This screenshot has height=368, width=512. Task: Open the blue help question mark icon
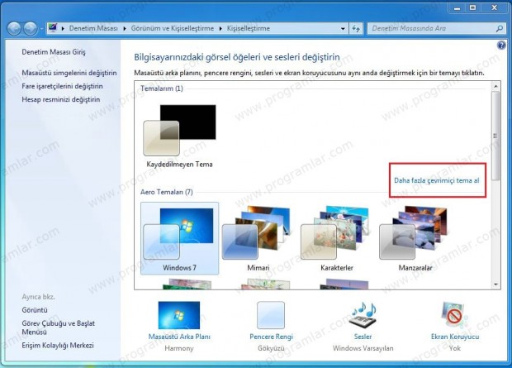(501, 45)
